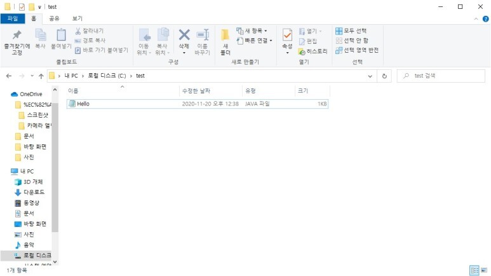Viewport: 491px width, 276px height.
Task: Switch to details view icon in status bar
Action: tap(474, 270)
